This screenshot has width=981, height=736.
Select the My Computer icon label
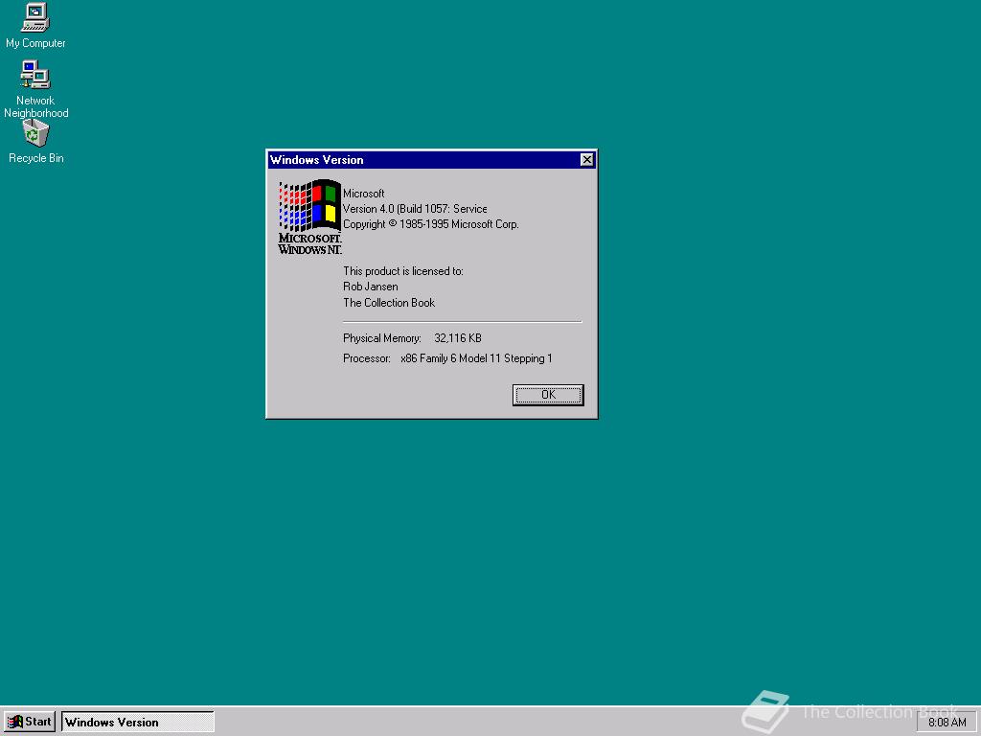35,43
